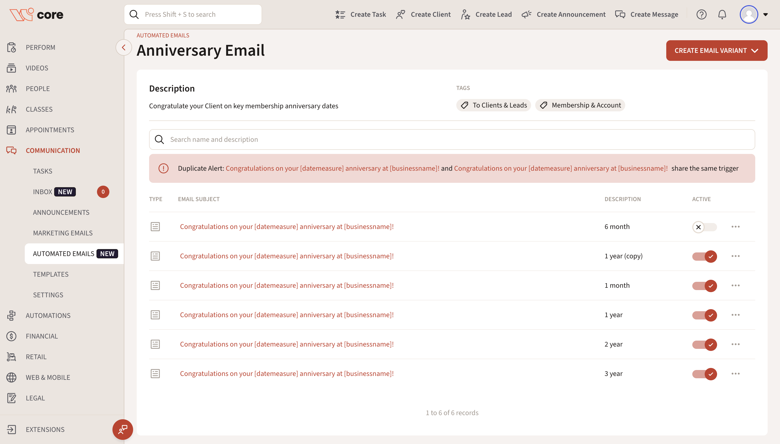Open more options for the 2 year email
The height and width of the screenshot is (444, 780).
(735, 344)
